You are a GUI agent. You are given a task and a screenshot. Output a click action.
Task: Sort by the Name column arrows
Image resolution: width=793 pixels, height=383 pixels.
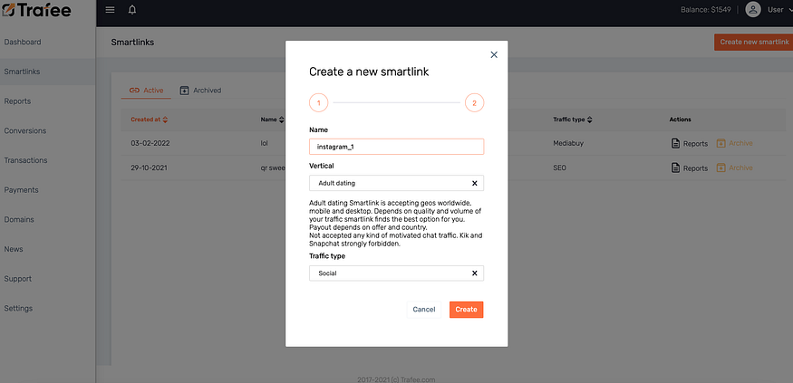tap(281, 120)
